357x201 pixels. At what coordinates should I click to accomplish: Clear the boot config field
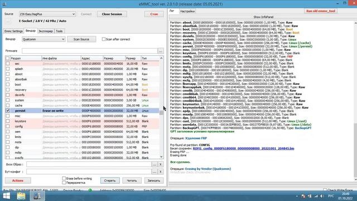pos(161,172)
